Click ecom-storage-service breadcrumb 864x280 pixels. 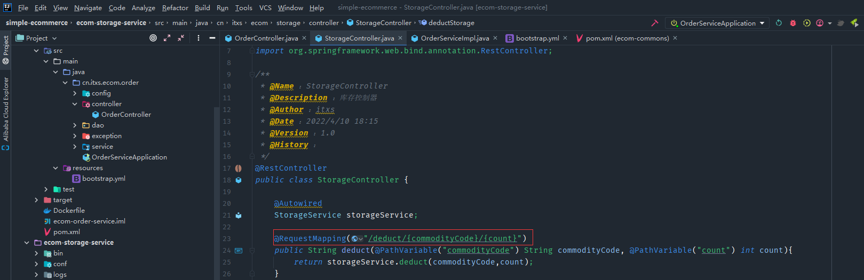(111, 23)
